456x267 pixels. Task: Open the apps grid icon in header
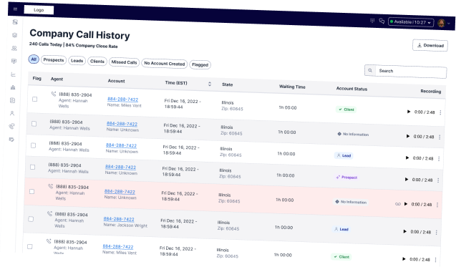pyautogui.click(x=372, y=20)
